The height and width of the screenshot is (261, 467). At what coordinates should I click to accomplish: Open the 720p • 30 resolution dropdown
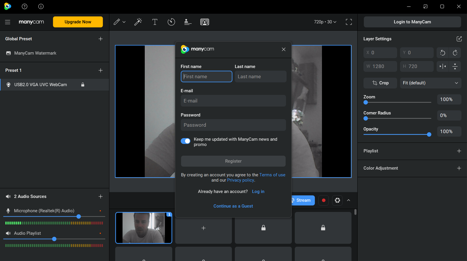(325, 22)
